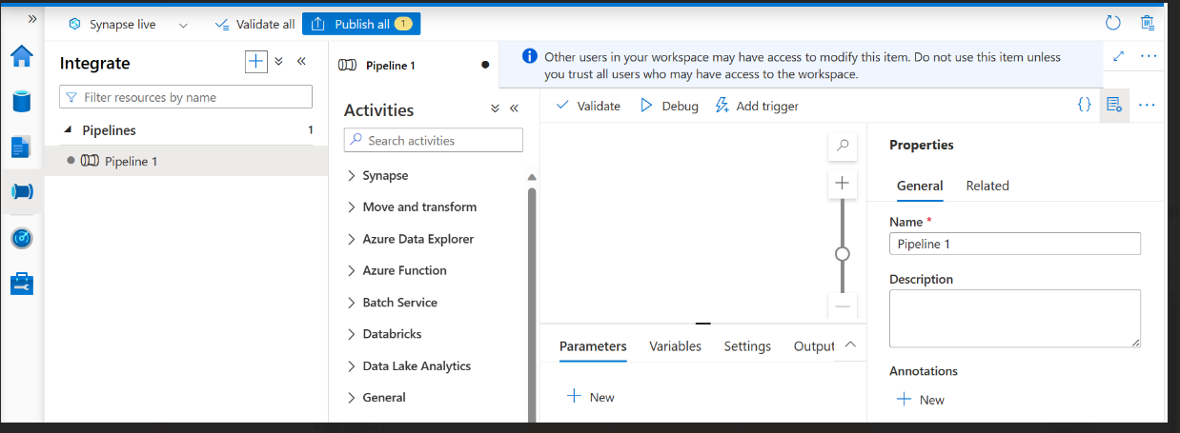Switch to the Parameters tab
Image resolution: width=1180 pixels, height=433 pixels.
click(x=593, y=346)
